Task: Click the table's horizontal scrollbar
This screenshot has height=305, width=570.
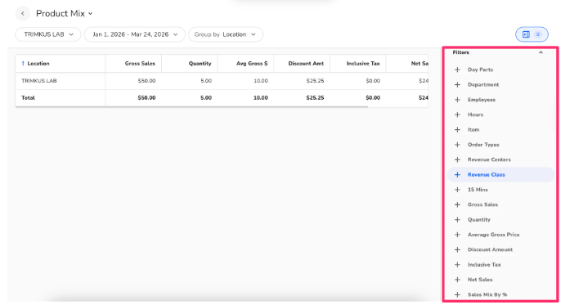Action: tap(191, 107)
